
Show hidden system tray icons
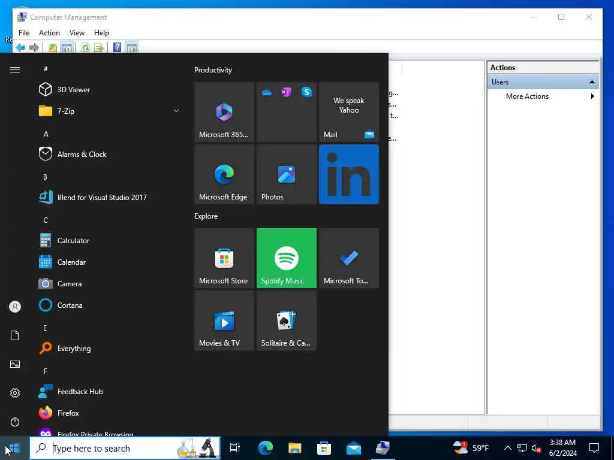tap(507, 448)
